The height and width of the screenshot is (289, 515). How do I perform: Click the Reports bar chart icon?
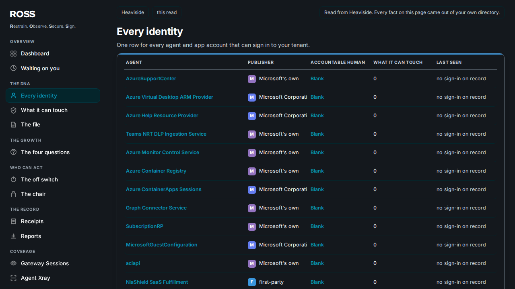(13, 236)
